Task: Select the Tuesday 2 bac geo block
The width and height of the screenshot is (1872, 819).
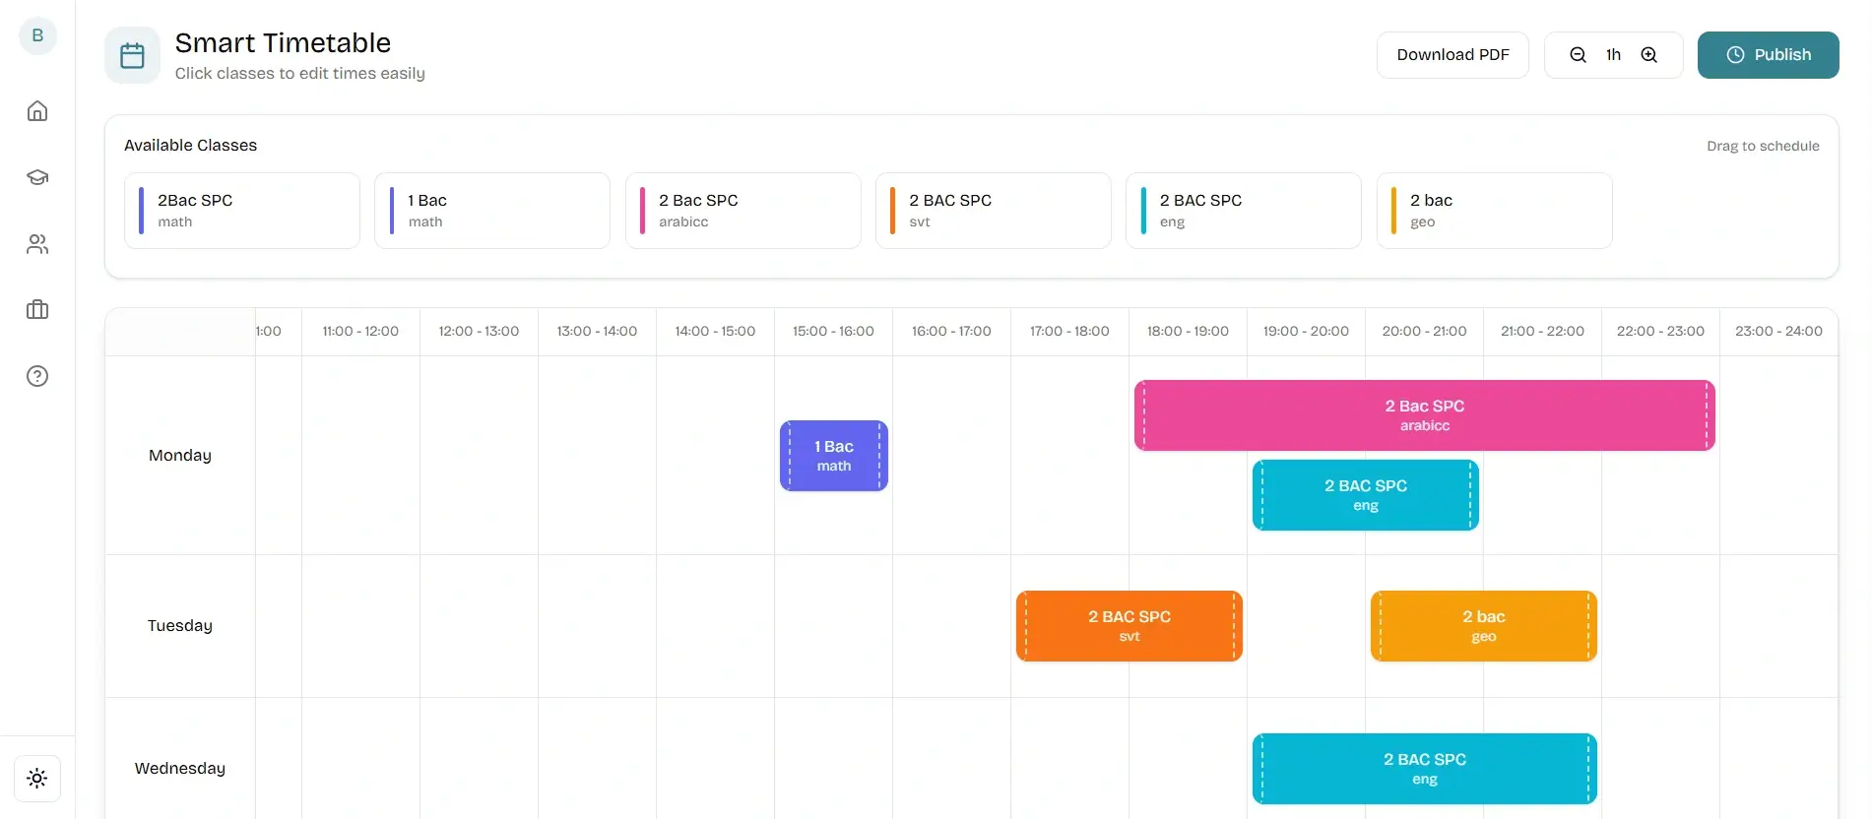Action: coord(1483,626)
